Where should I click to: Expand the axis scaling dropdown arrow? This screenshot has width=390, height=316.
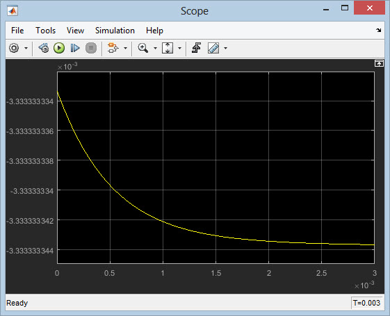179,48
